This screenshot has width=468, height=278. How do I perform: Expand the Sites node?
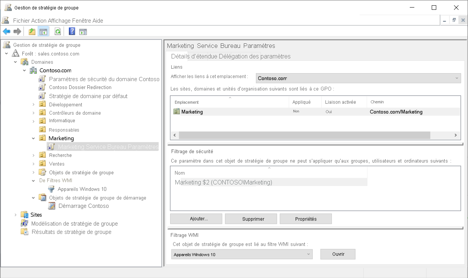(x=15, y=214)
